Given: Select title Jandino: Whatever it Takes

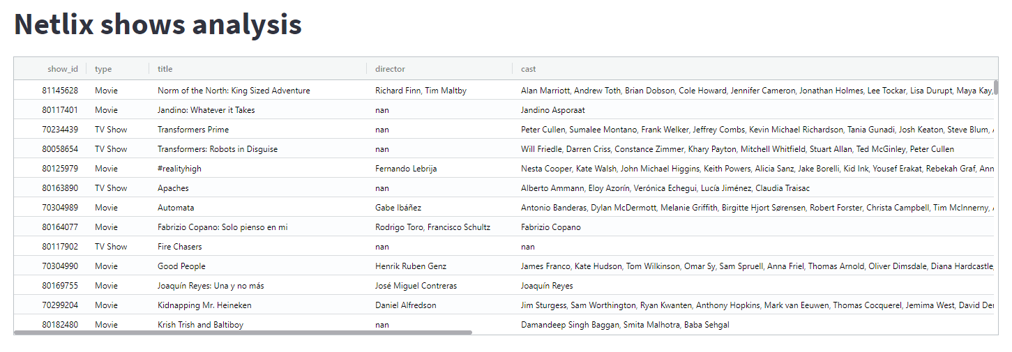Looking at the screenshot, I should tap(258, 110).
